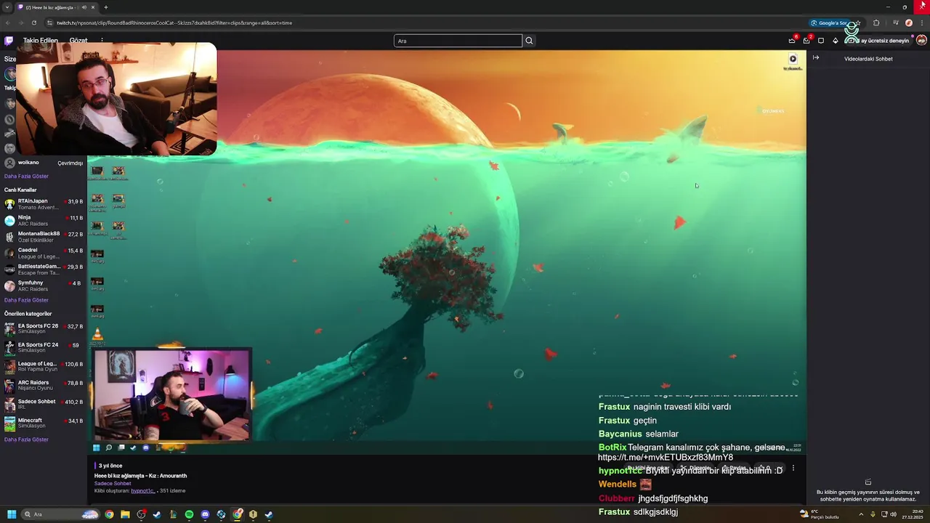Viewport: 930px width, 523px height.
Task: Select the wolkano followed channel
Action: point(44,163)
